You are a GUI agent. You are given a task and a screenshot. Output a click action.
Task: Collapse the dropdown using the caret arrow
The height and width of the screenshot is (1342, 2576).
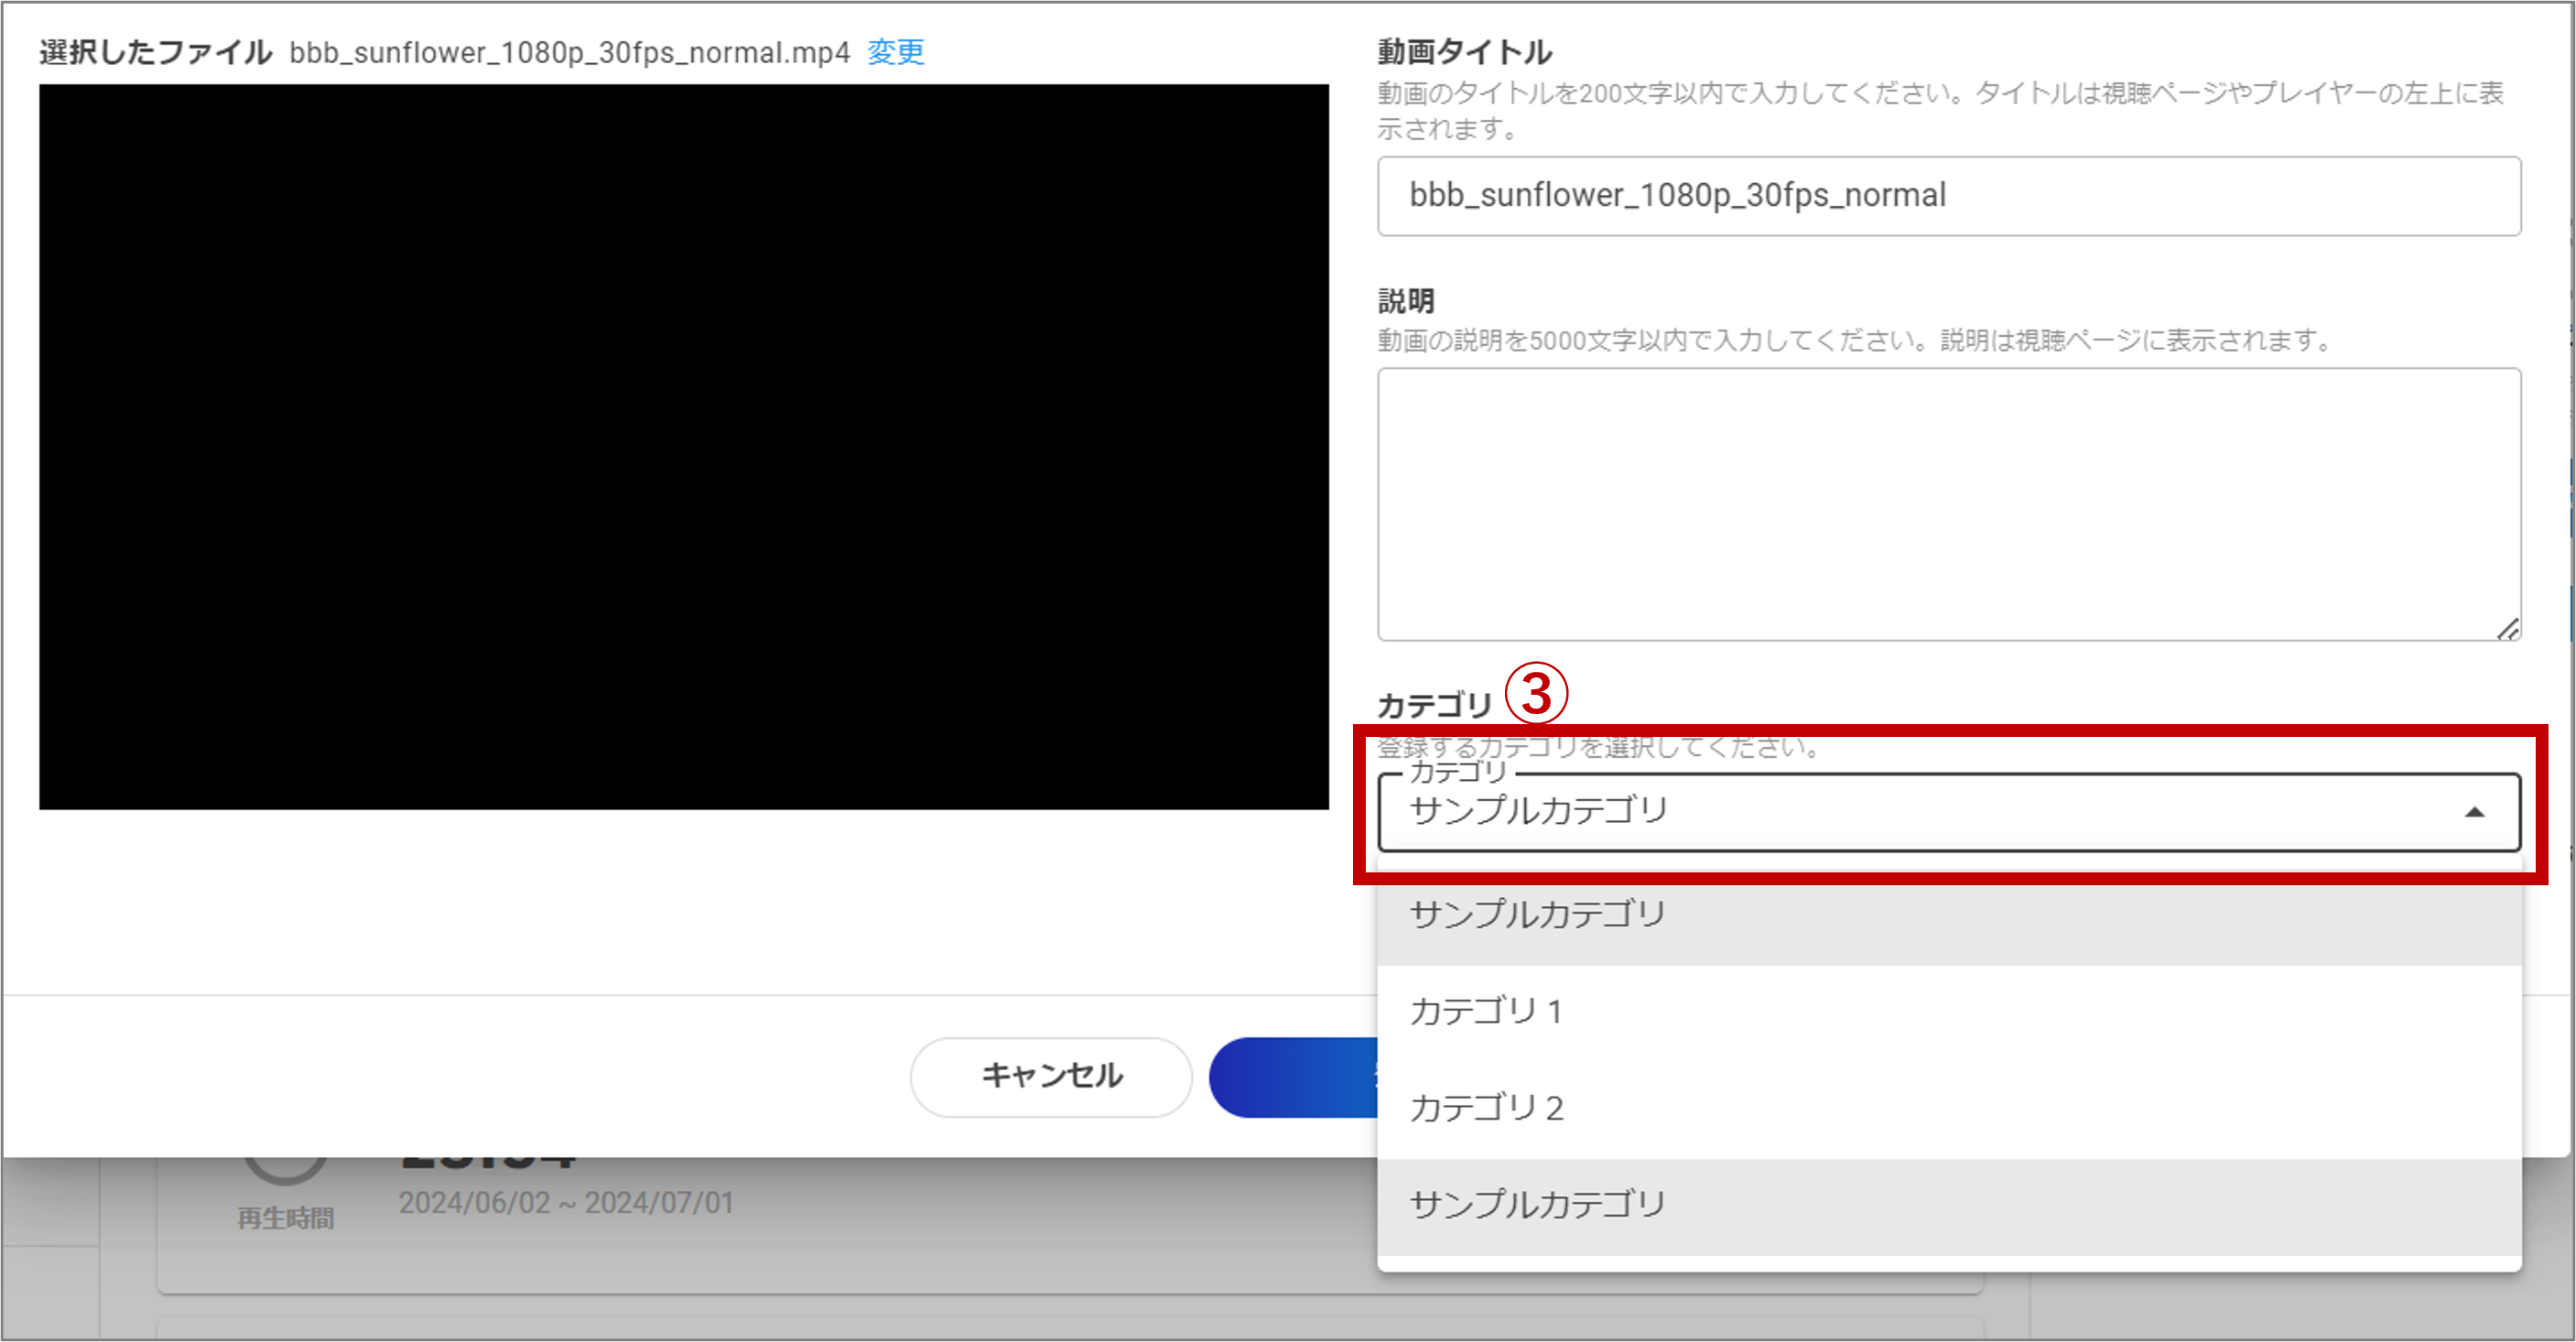point(2474,812)
